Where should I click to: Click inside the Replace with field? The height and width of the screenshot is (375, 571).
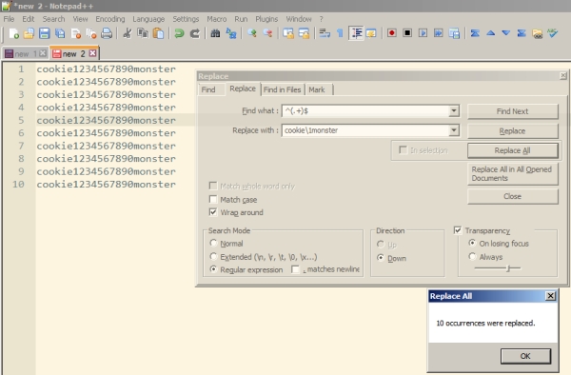(365, 130)
